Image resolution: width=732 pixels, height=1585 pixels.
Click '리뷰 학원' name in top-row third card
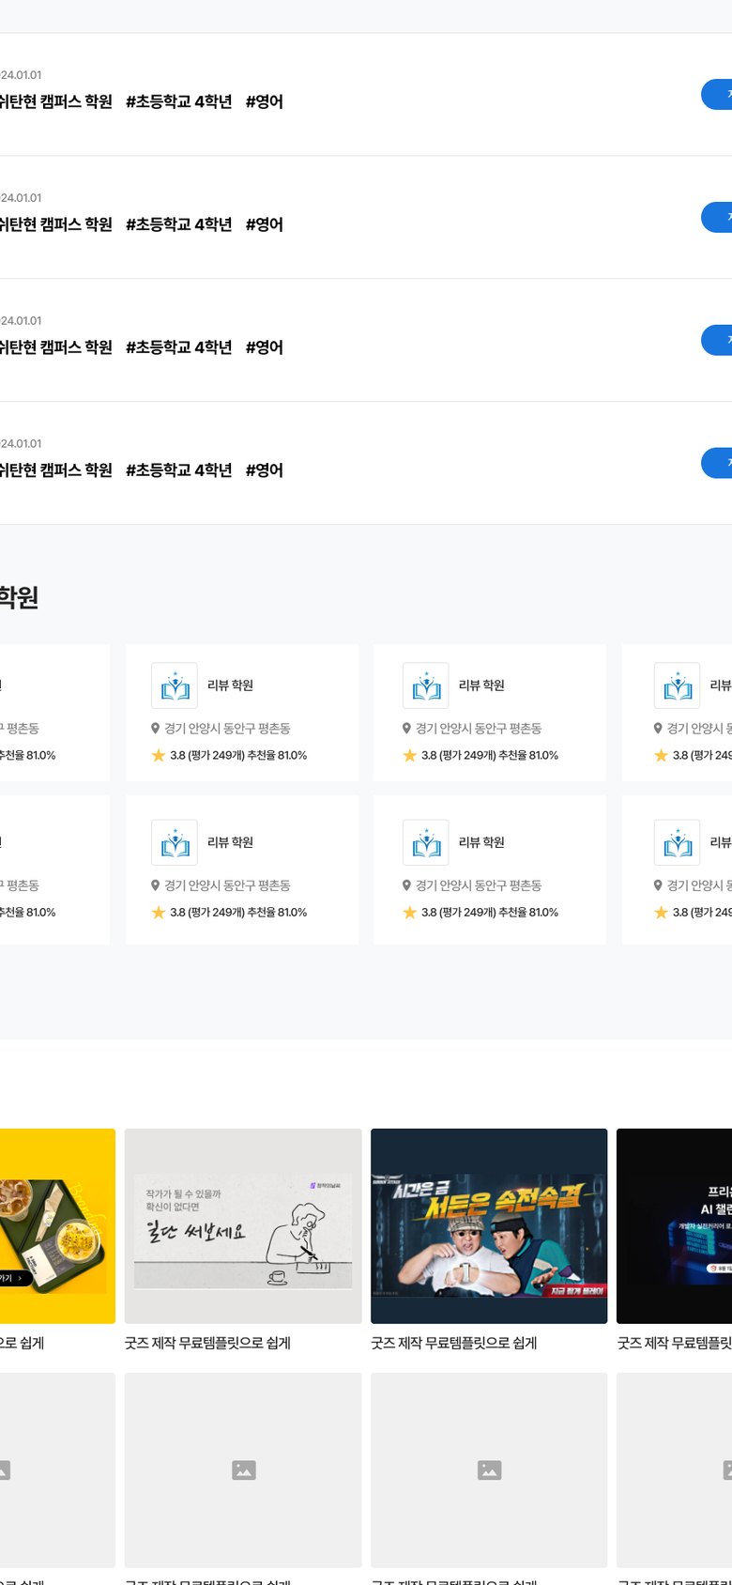(x=482, y=685)
